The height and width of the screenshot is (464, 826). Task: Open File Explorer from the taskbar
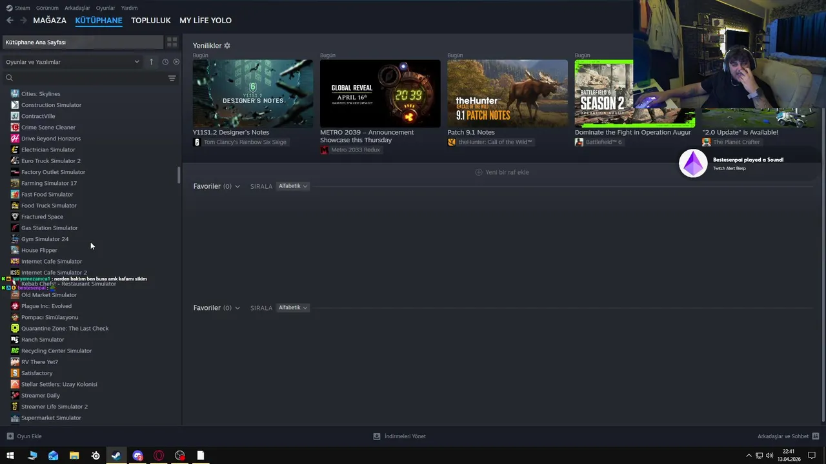(x=74, y=456)
